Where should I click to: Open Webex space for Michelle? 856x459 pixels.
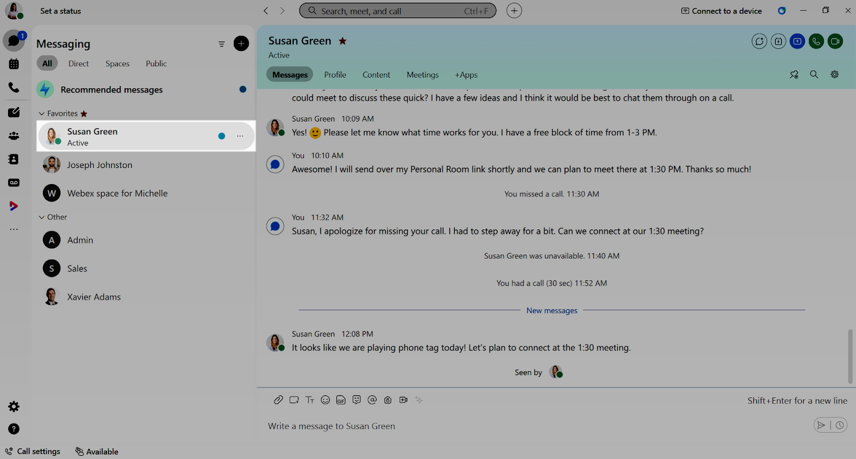click(146, 193)
